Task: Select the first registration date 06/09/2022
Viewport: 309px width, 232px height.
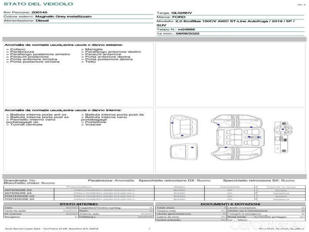Action: tap(187, 34)
